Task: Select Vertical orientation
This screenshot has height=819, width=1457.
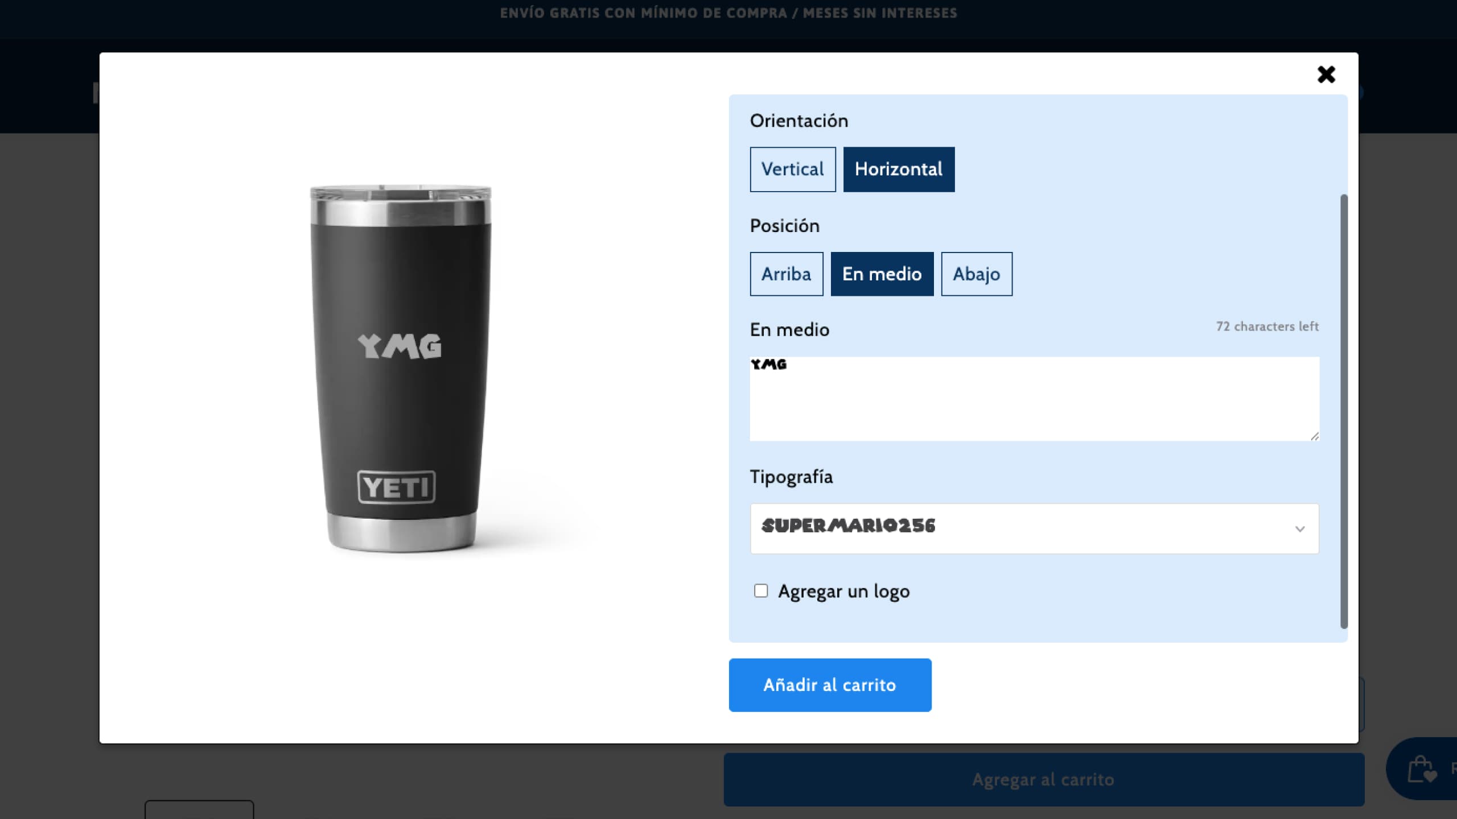Action: click(x=793, y=169)
